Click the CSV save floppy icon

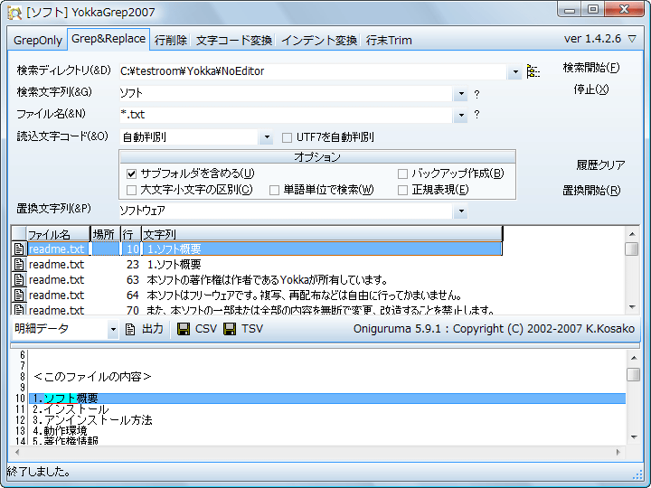(x=184, y=329)
